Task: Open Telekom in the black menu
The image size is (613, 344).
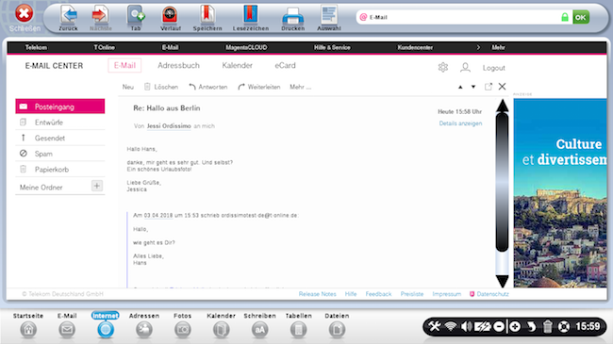Action: coord(36,47)
